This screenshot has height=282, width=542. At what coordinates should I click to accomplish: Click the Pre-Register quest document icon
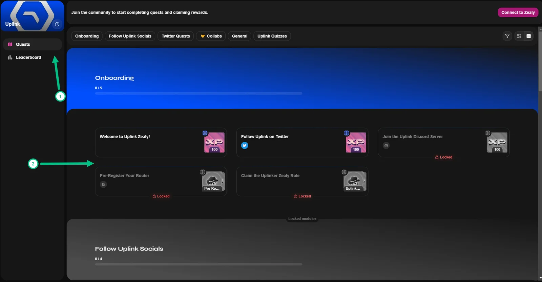[x=103, y=184]
